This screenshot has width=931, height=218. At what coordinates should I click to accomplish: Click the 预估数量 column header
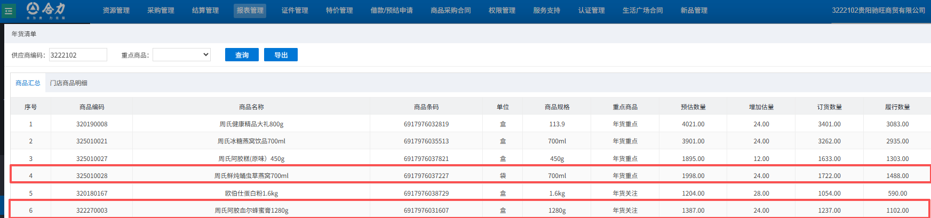click(693, 107)
